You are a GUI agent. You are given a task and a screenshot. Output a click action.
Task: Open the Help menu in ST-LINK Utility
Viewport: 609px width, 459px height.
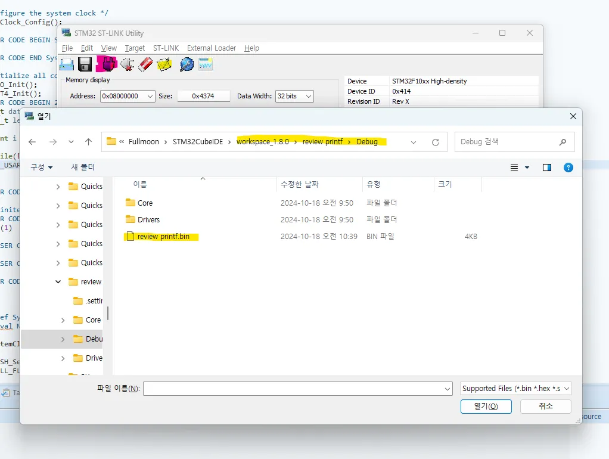(251, 48)
